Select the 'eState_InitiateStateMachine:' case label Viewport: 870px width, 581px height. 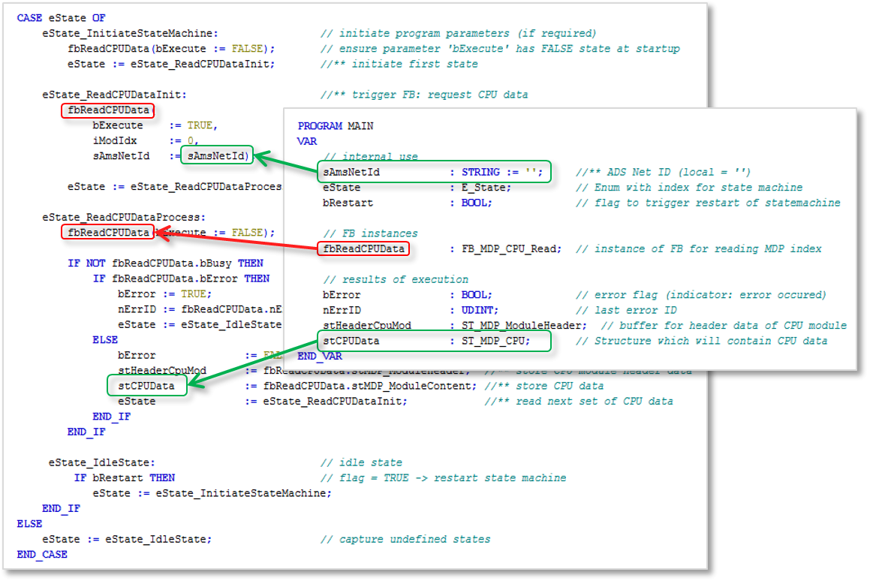click(131, 33)
